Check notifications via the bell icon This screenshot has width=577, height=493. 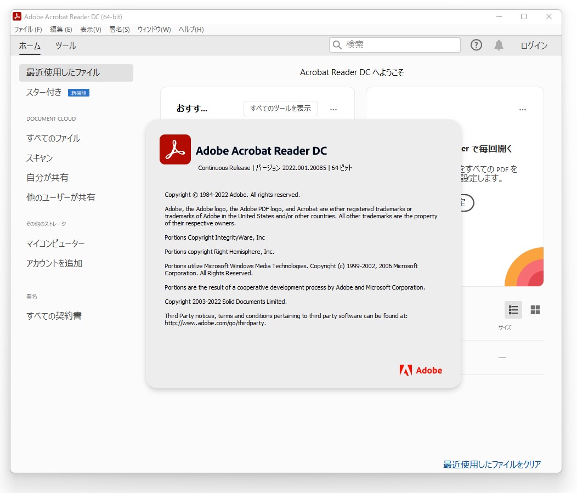500,45
